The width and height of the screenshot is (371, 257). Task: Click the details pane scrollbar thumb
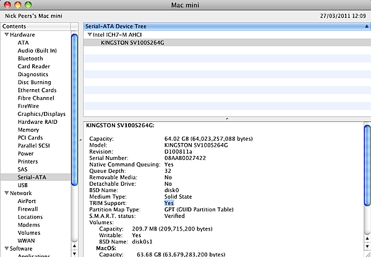click(x=367, y=165)
